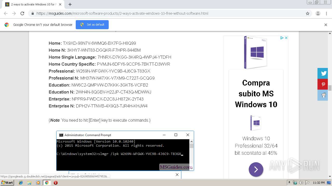Open network status in system tray

tap(295, 183)
